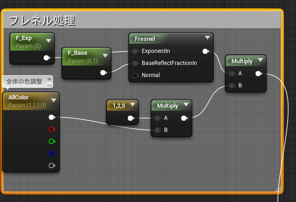Click the 1,2,5 constant output pin

click(131, 118)
